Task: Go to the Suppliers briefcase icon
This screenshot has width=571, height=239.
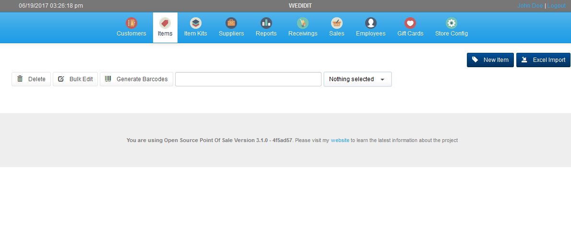Action: point(231,24)
